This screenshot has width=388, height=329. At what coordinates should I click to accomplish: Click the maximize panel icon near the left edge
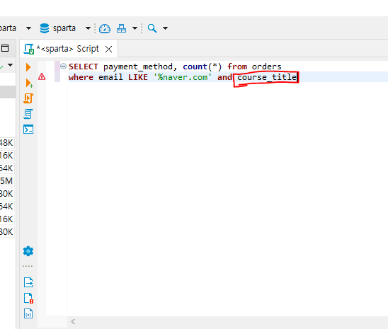[5, 48]
